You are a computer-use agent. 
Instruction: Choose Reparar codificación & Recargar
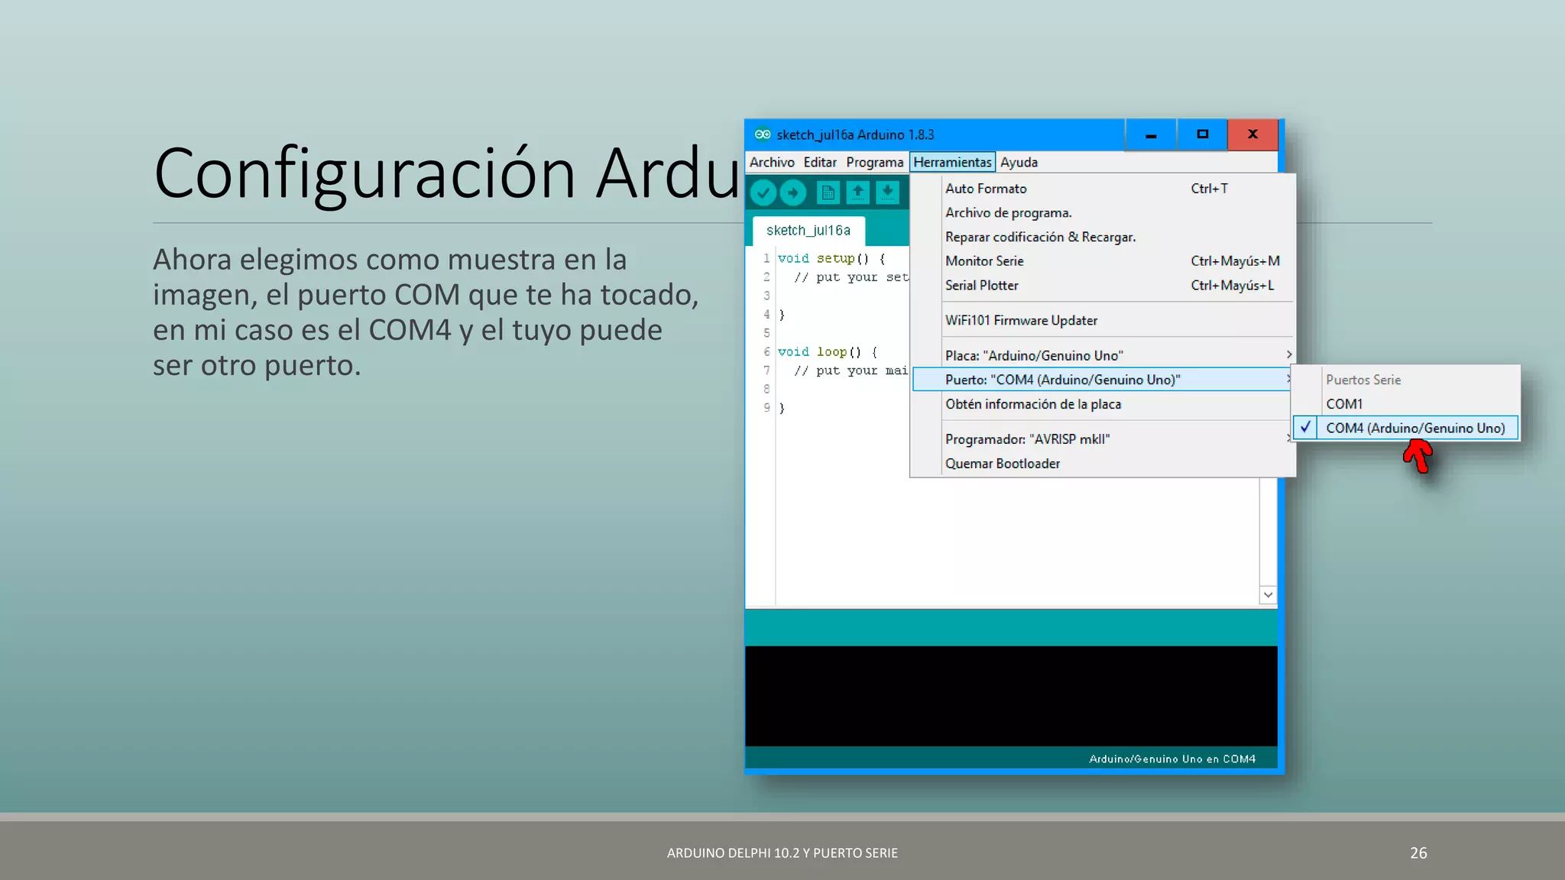click(x=1103, y=238)
